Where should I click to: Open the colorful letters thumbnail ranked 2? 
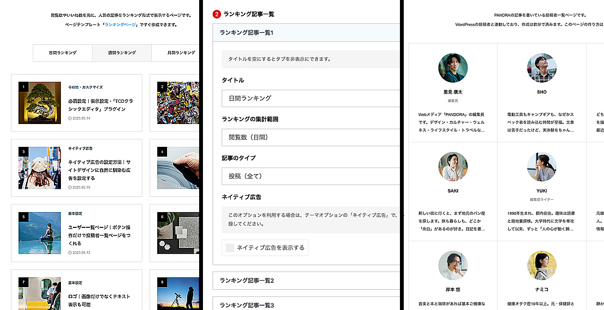(x=178, y=103)
